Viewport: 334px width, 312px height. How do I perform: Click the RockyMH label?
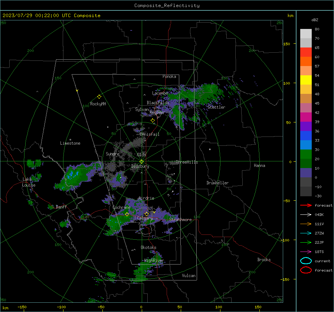(x=98, y=104)
